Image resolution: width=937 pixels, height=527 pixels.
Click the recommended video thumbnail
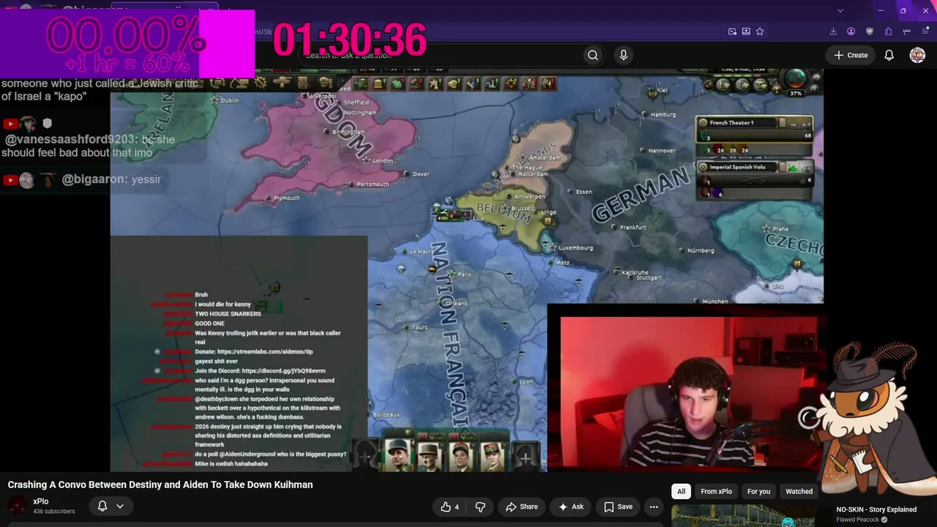coord(751,516)
